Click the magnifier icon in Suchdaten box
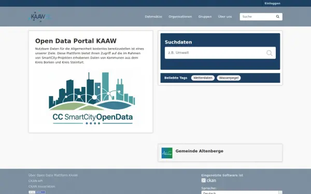 (x=269, y=53)
